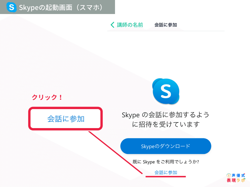Image resolution: width=250 pixels, height=187 pixels.
Task: Tap the Skype speech-bubble shaped app icon
Action: (165, 92)
